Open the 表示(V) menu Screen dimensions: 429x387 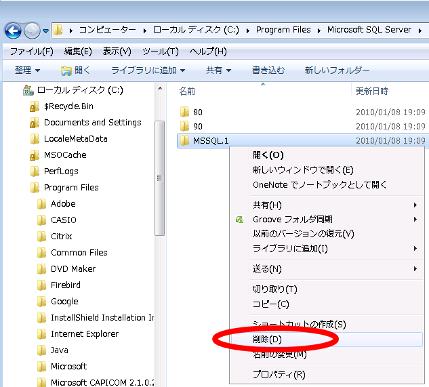pos(117,52)
